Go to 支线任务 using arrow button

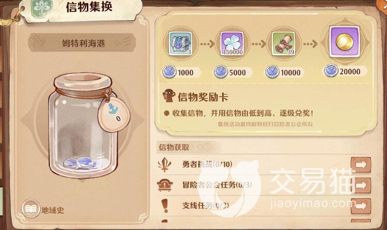pyautogui.click(x=361, y=206)
